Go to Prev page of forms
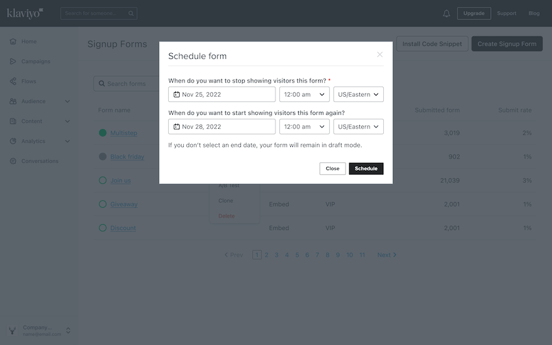The image size is (552, 345). tap(234, 255)
